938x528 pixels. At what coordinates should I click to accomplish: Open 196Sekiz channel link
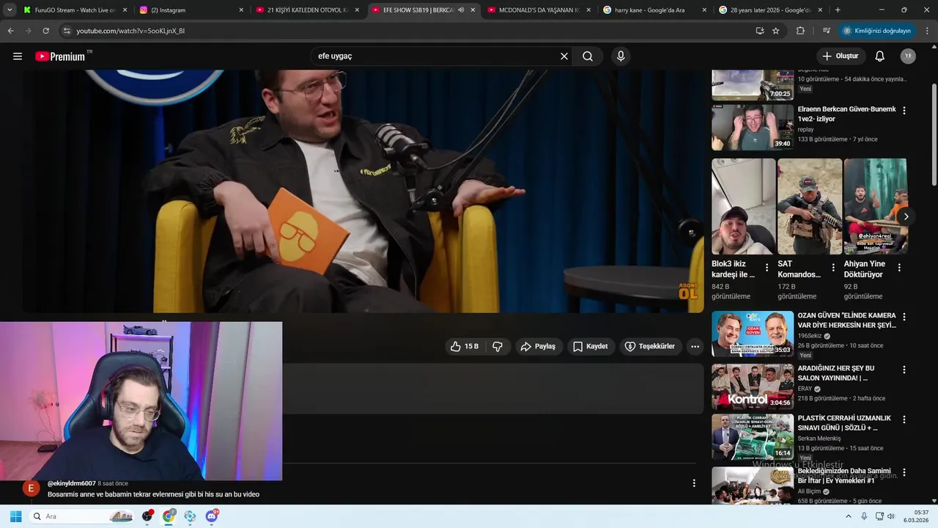click(x=810, y=336)
